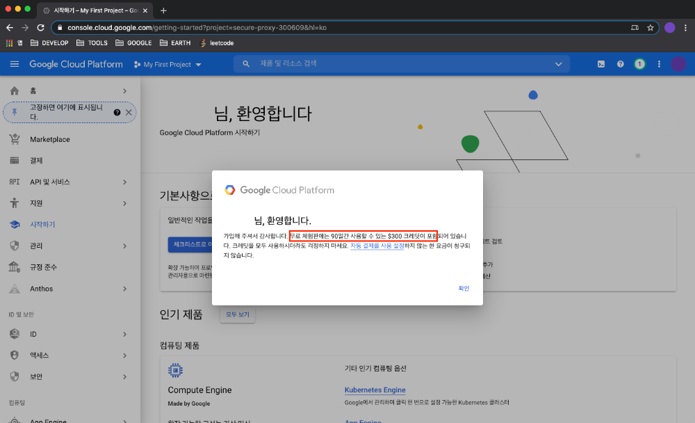The height and width of the screenshot is (423, 695).
Task: Open the Chrome three-dot menu
Action: (686, 28)
